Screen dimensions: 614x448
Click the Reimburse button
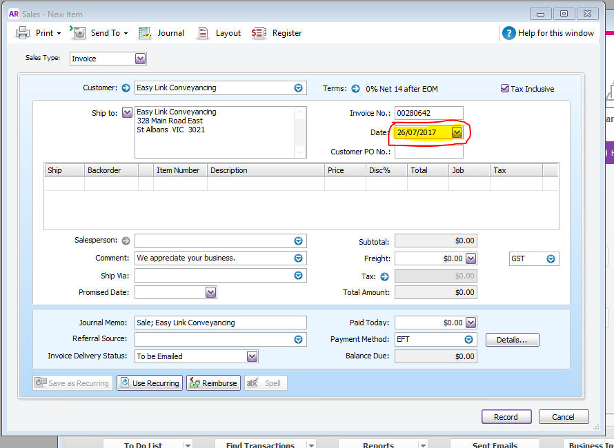tap(213, 383)
